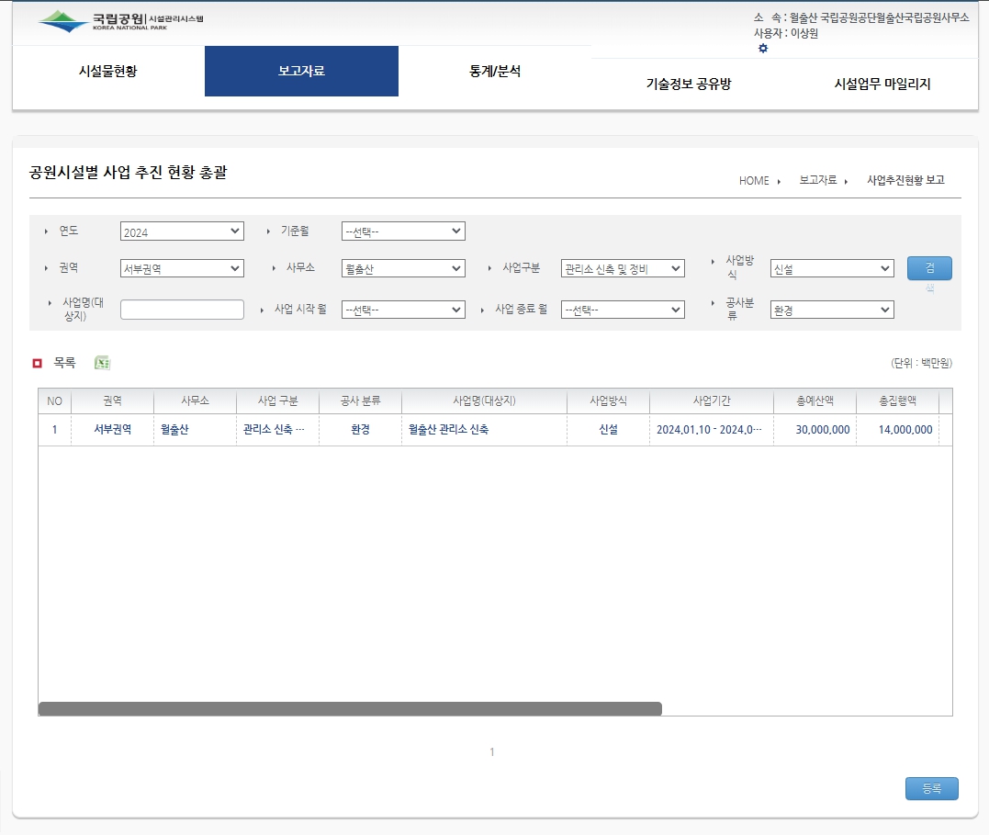This screenshot has height=835, width=989.
Task: Click the 사업방식 column header
Action: click(x=608, y=401)
